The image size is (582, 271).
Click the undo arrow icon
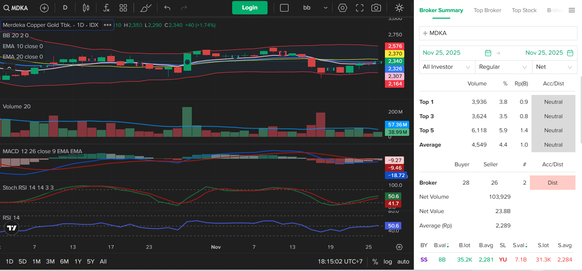167,8
